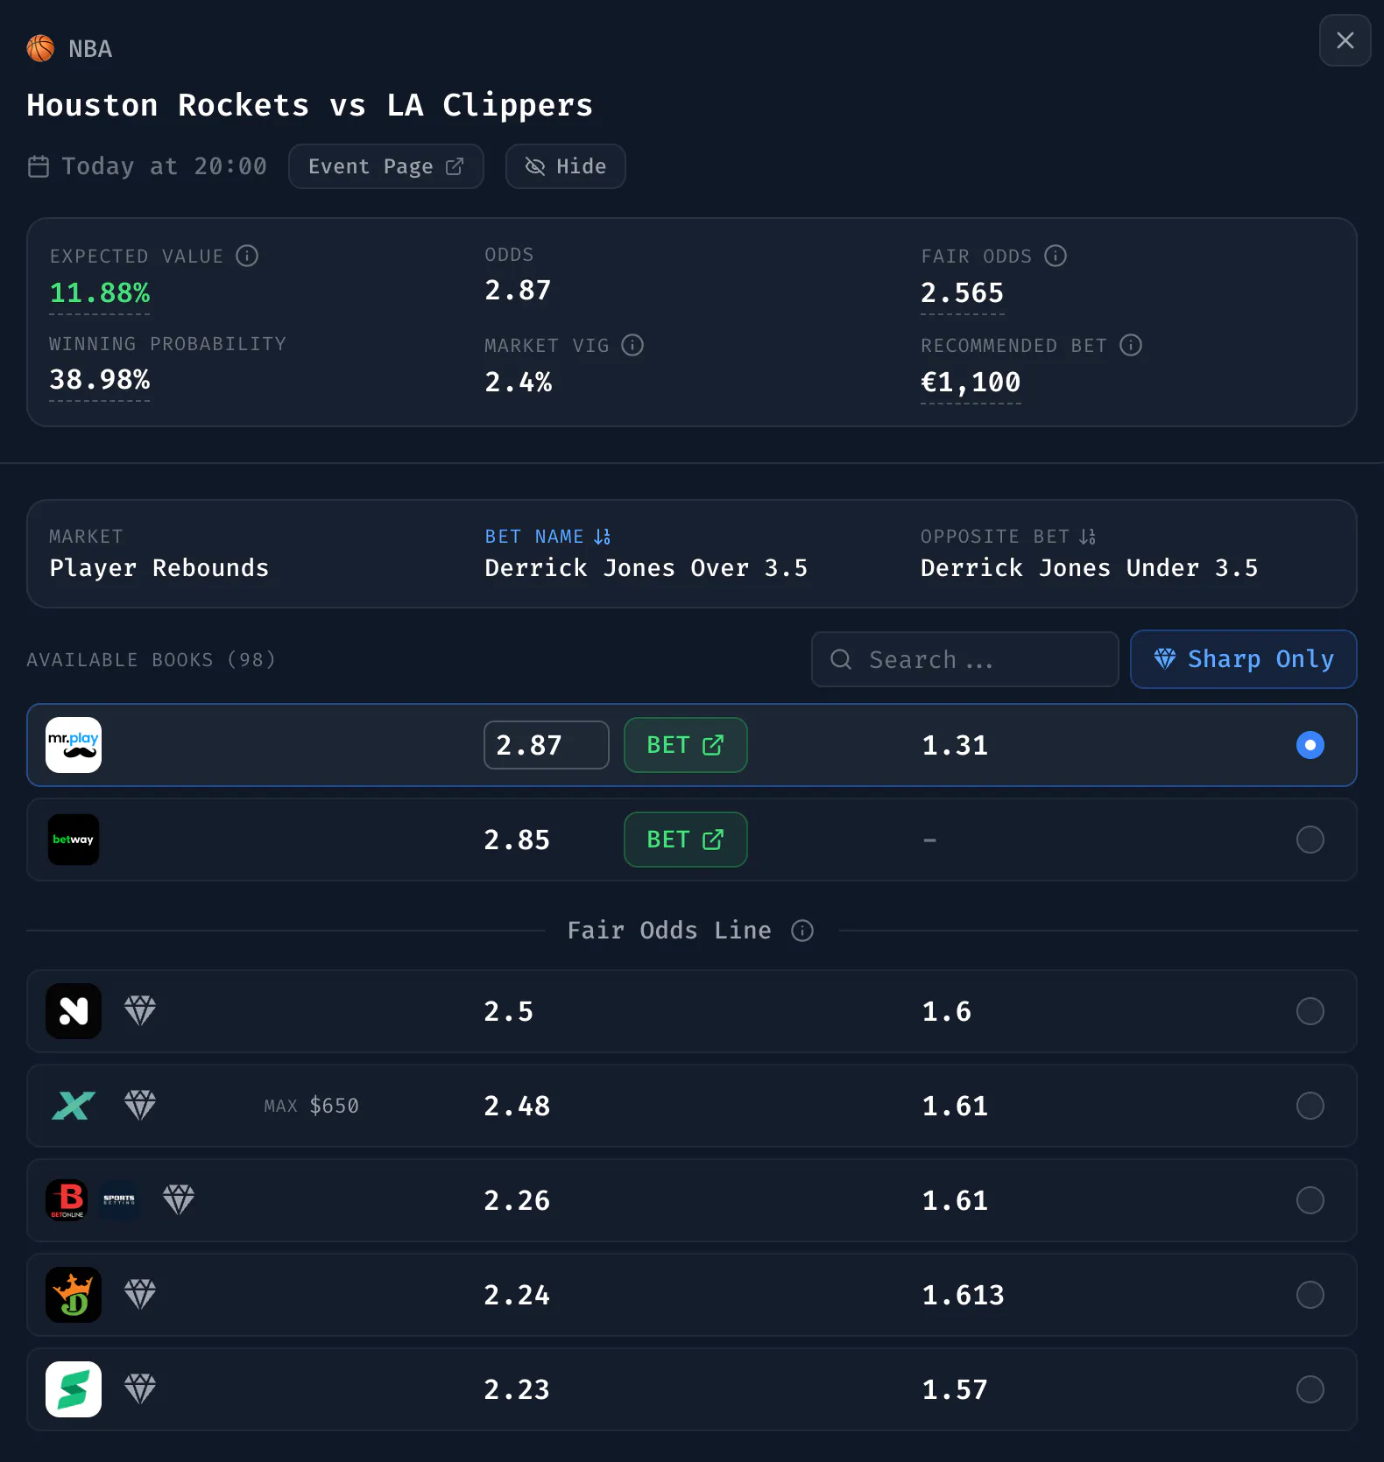The image size is (1384, 1462).
Task: Click the N bookmaker logo at 2.5 odds
Action: coord(74,1011)
